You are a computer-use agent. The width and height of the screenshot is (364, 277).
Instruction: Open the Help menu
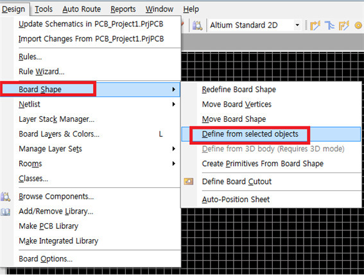click(x=191, y=9)
